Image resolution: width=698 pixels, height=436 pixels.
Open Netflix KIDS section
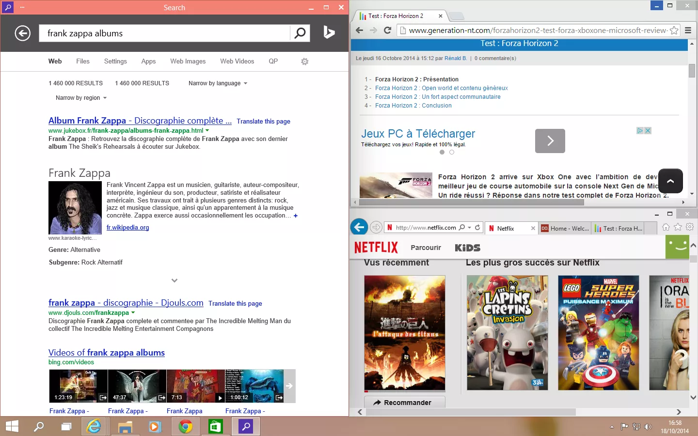467,248
